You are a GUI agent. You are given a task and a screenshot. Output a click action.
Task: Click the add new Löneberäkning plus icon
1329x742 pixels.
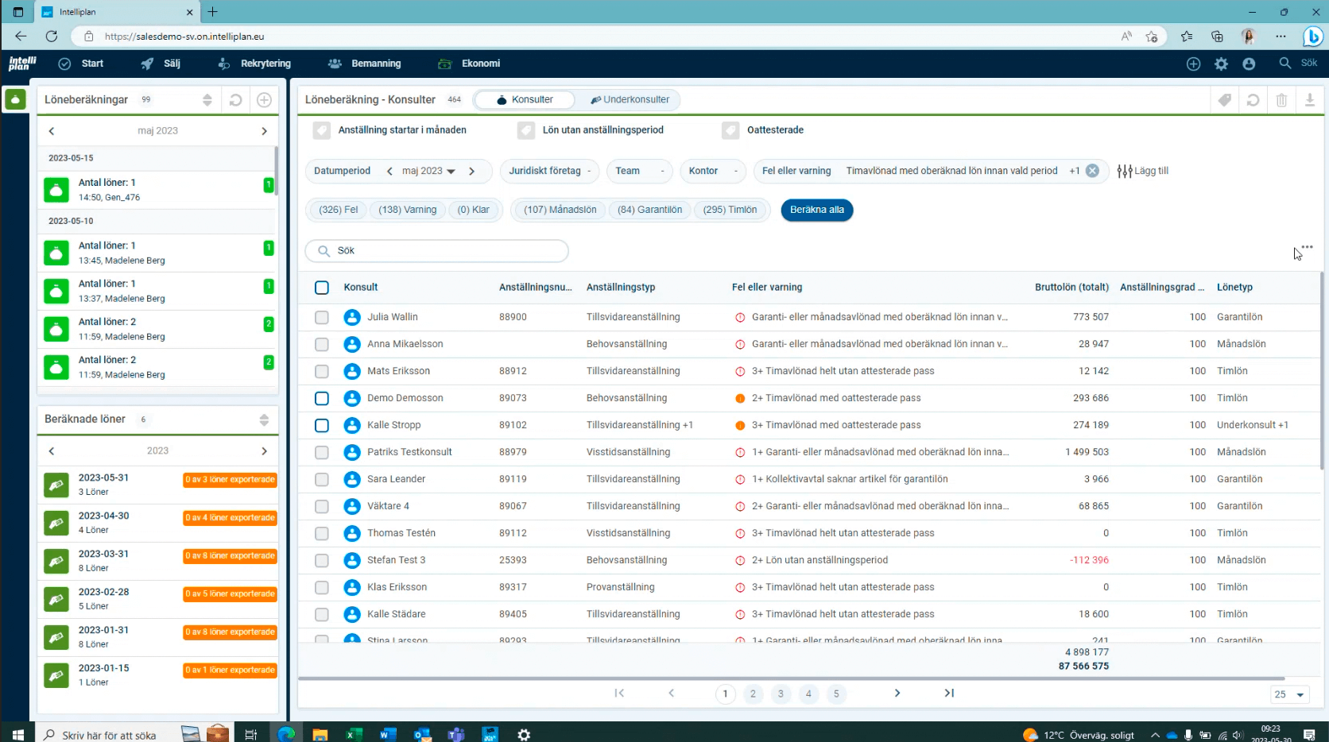(x=264, y=100)
